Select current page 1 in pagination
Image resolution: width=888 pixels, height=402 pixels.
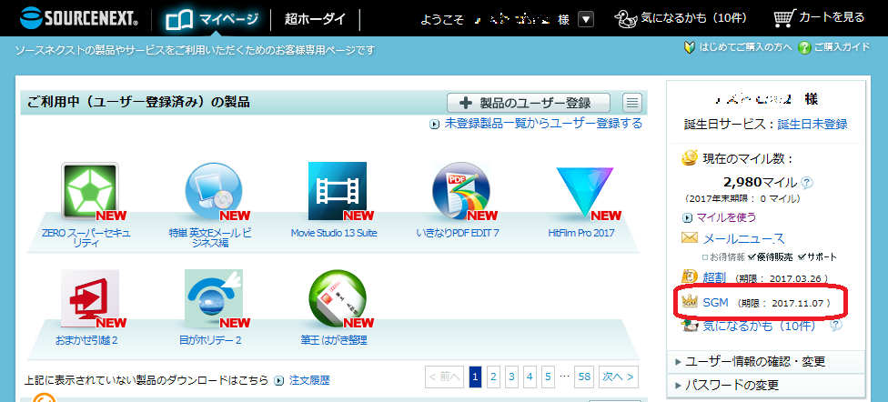click(475, 377)
